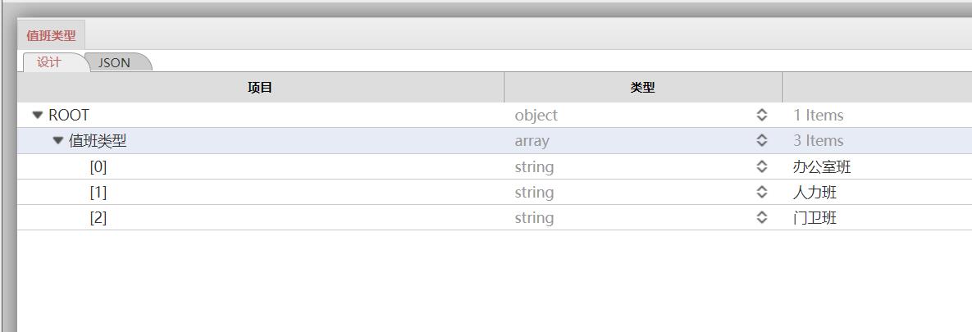Select the [2] array item row

tap(98, 218)
